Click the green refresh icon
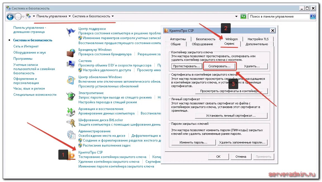This screenshot has height=182, width=322. [x=243, y=16]
